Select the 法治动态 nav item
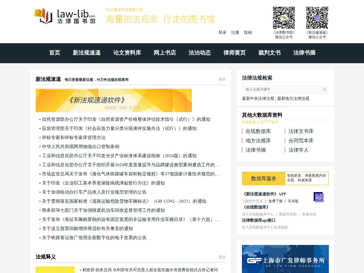Image resolution: width=364 pixels, height=273 pixels. tap(200, 53)
